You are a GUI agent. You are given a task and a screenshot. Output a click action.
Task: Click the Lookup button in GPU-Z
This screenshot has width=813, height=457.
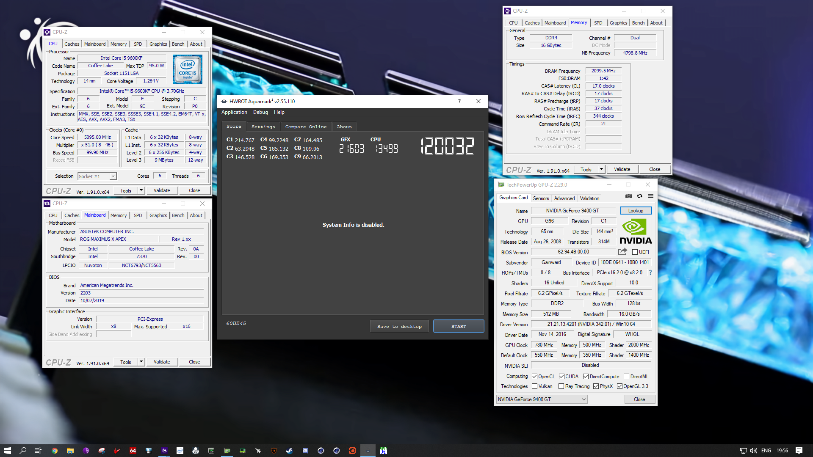pyautogui.click(x=636, y=211)
